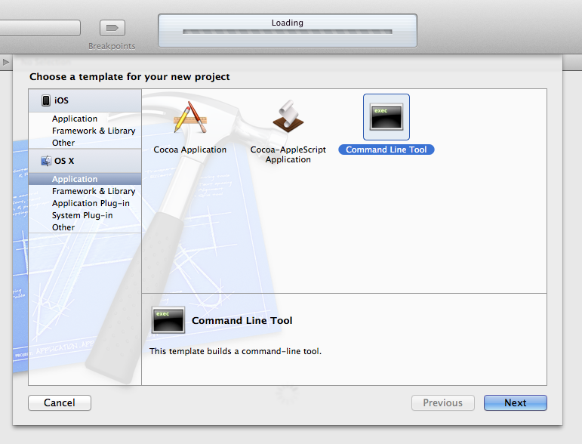Click the disclosure triangle at left window edge
582x444 pixels.
5,62
